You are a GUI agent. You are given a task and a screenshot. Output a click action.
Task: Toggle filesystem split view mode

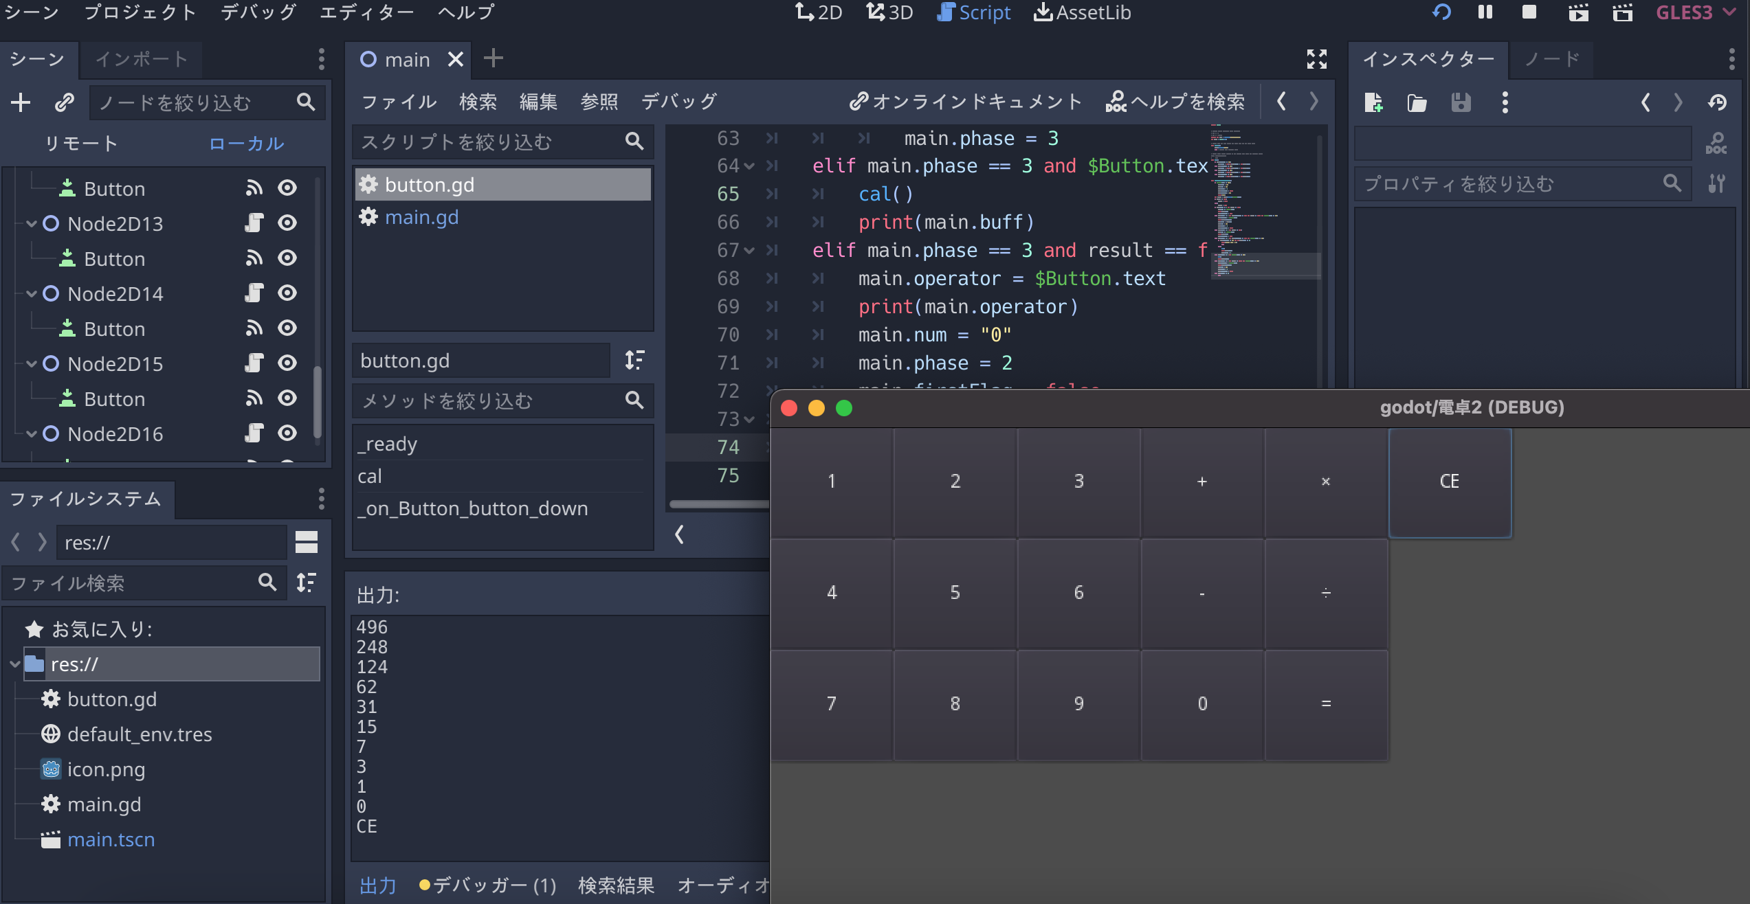tap(307, 542)
